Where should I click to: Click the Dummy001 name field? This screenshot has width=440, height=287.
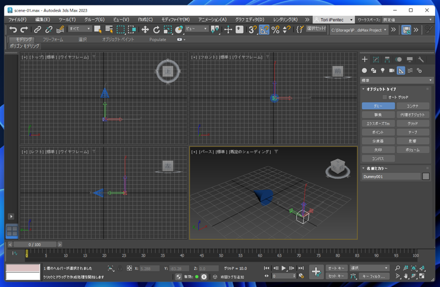point(391,176)
